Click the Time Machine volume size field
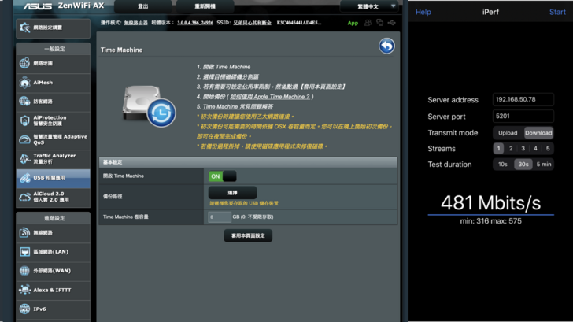Image resolution: width=573 pixels, height=322 pixels. [220, 217]
